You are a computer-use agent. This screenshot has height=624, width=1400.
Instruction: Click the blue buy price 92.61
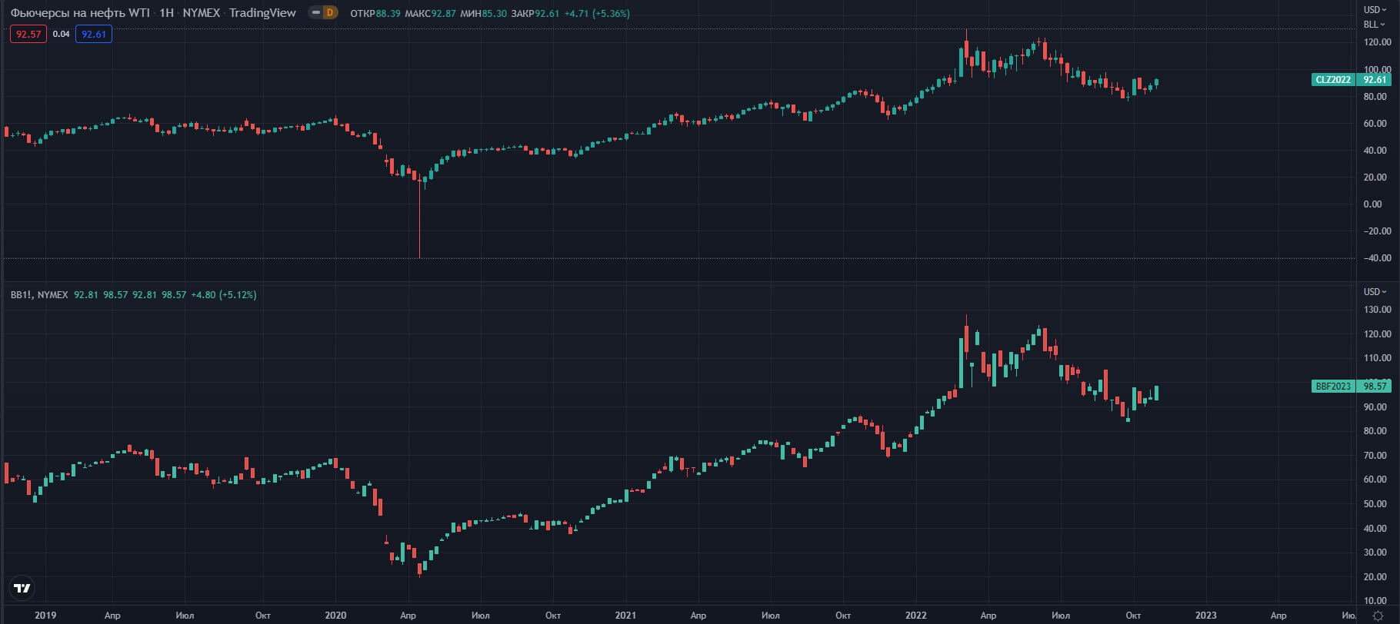pos(94,34)
